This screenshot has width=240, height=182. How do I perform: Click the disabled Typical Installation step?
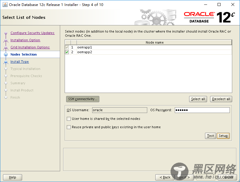point(25,69)
